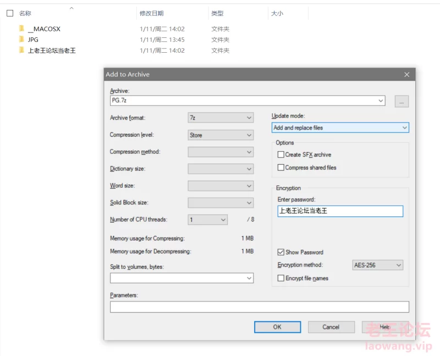Image resolution: width=440 pixels, height=356 pixels.
Task: Open the Archive format dropdown
Action: click(221, 118)
